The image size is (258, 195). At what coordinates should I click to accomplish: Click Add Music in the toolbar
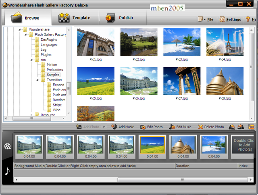tap(123, 127)
